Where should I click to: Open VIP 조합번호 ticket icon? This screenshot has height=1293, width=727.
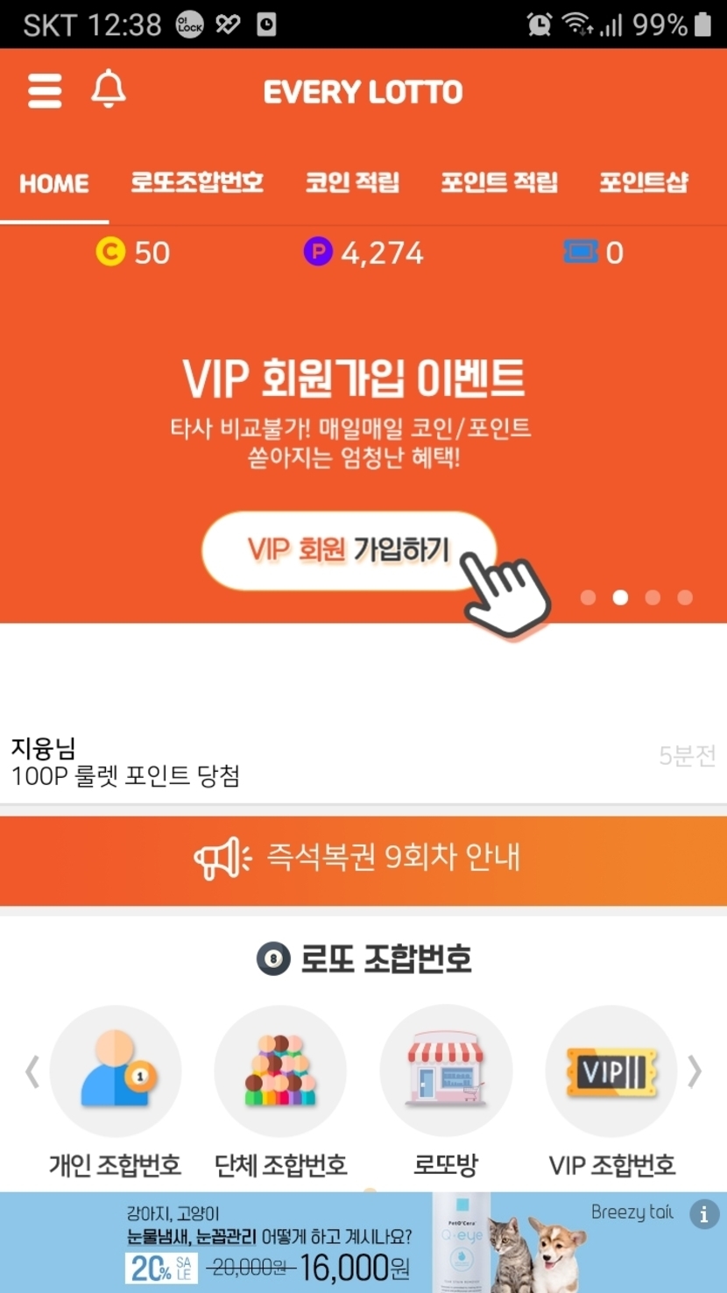(611, 1070)
